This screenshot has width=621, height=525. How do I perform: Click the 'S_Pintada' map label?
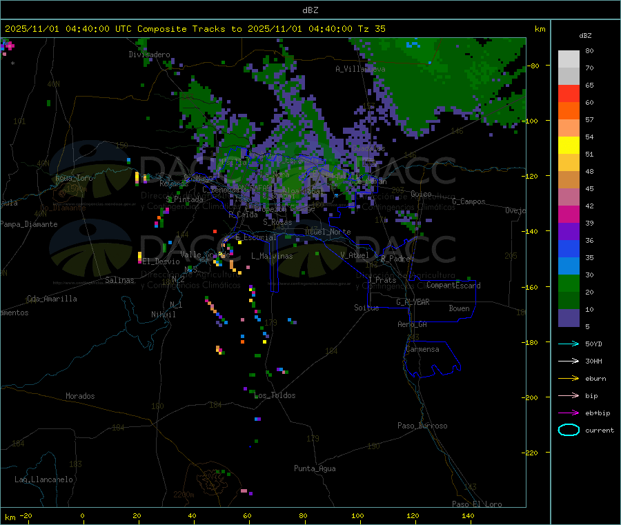(184, 199)
